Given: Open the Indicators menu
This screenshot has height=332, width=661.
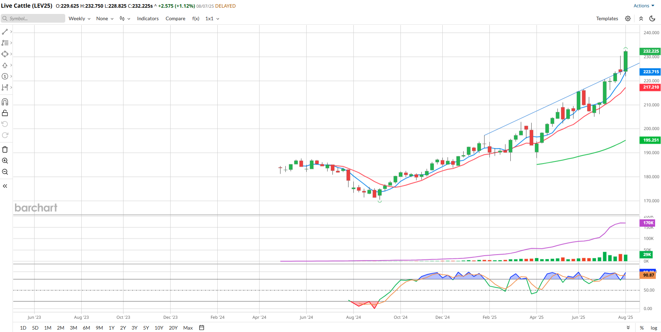Looking at the screenshot, I should tap(148, 18).
